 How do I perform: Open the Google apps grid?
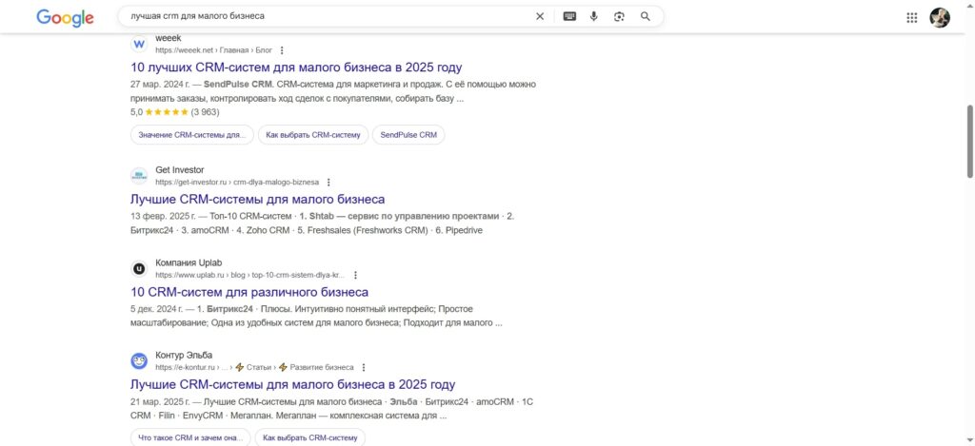912,17
